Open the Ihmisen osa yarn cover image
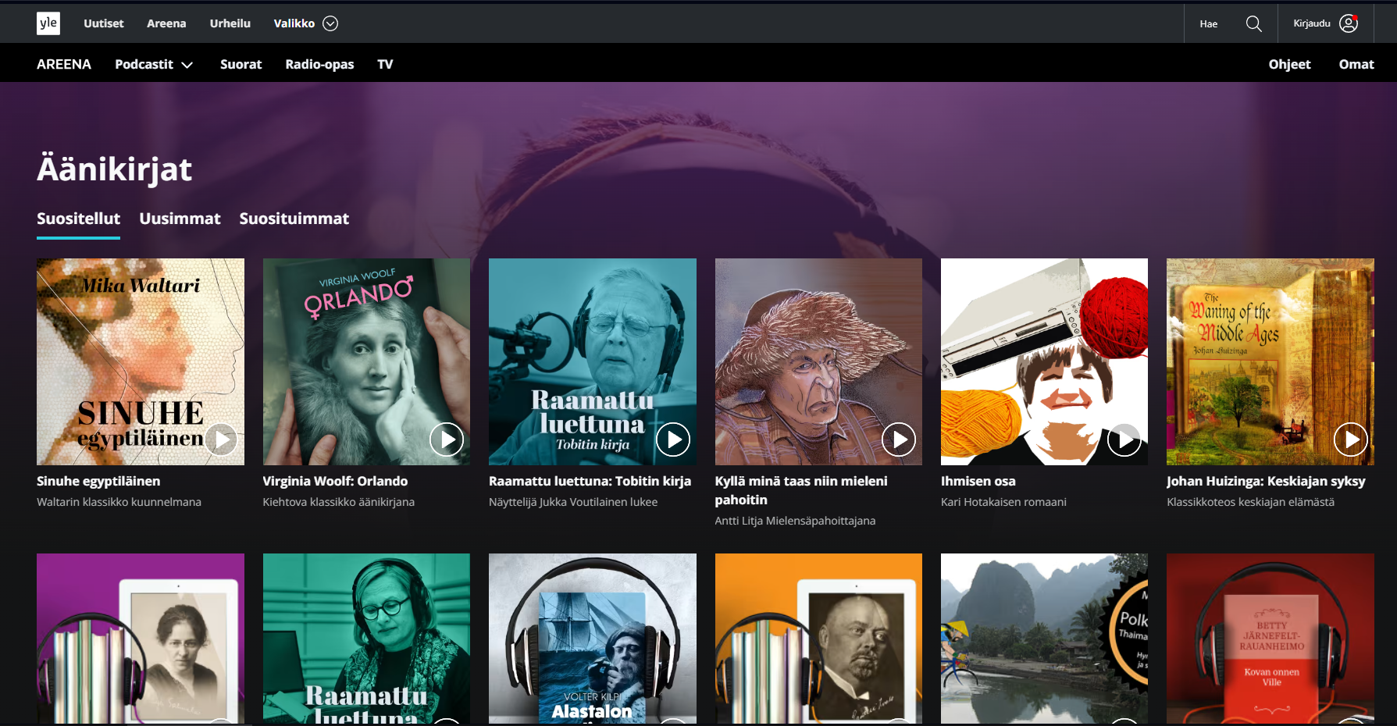The height and width of the screenshot is (726, 1397). click(x=1044, y=361)
